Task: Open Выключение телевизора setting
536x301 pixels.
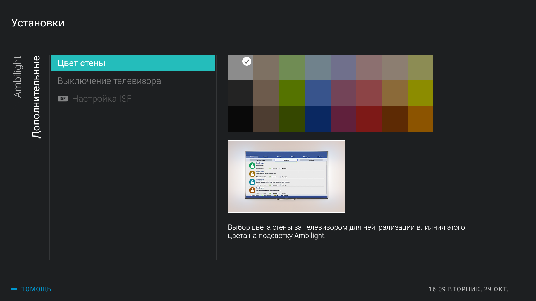Action: tap(109, 81)
